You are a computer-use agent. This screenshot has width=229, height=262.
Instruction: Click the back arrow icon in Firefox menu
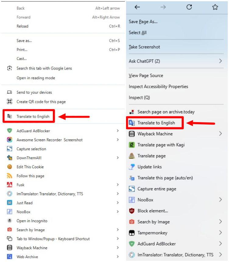[137, 7]
